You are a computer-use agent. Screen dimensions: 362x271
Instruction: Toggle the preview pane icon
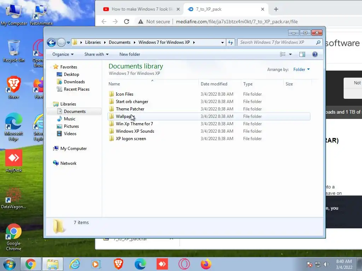[x=302, y=54]
